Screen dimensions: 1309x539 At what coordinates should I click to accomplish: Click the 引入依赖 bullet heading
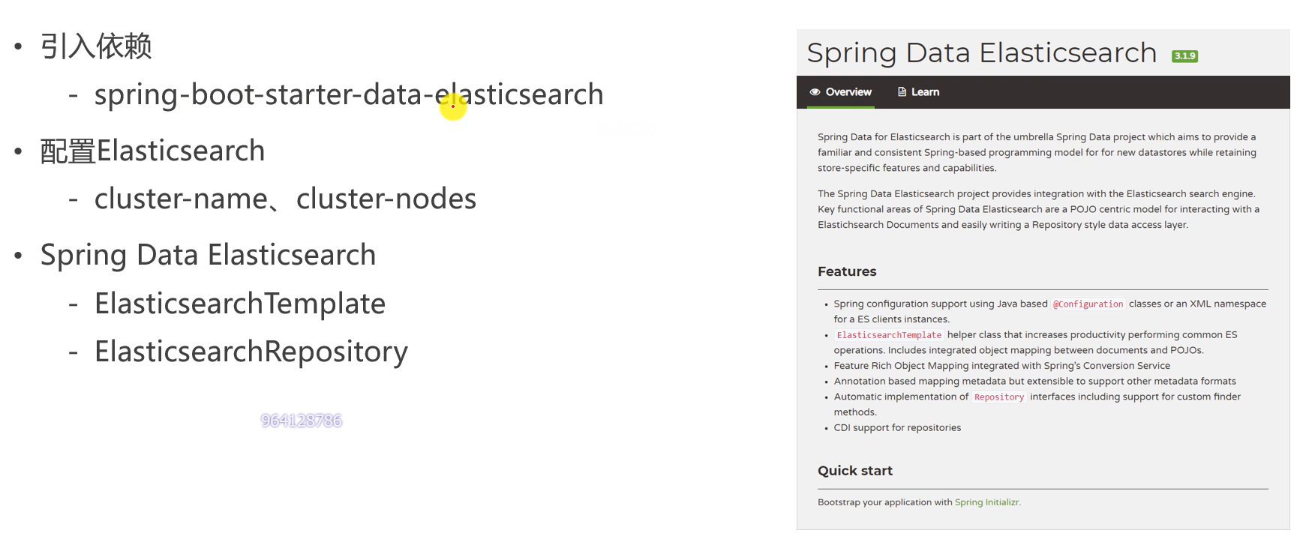[96, 46]
